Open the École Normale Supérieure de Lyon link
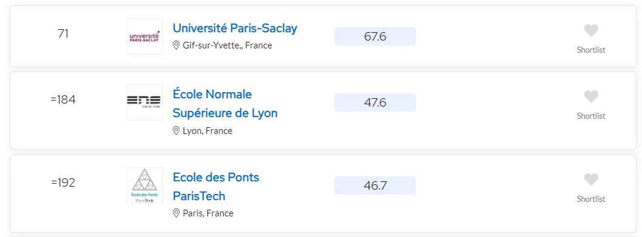This screenshot has height=237, width=642. [x=225, y=104]
